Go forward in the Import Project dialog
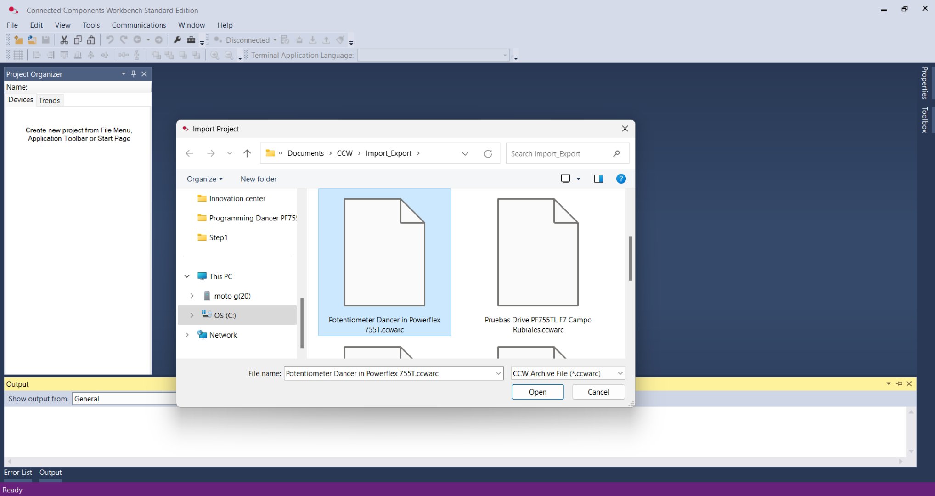The width and height of the screenshot is (935, 496). [x=211, y=153]
